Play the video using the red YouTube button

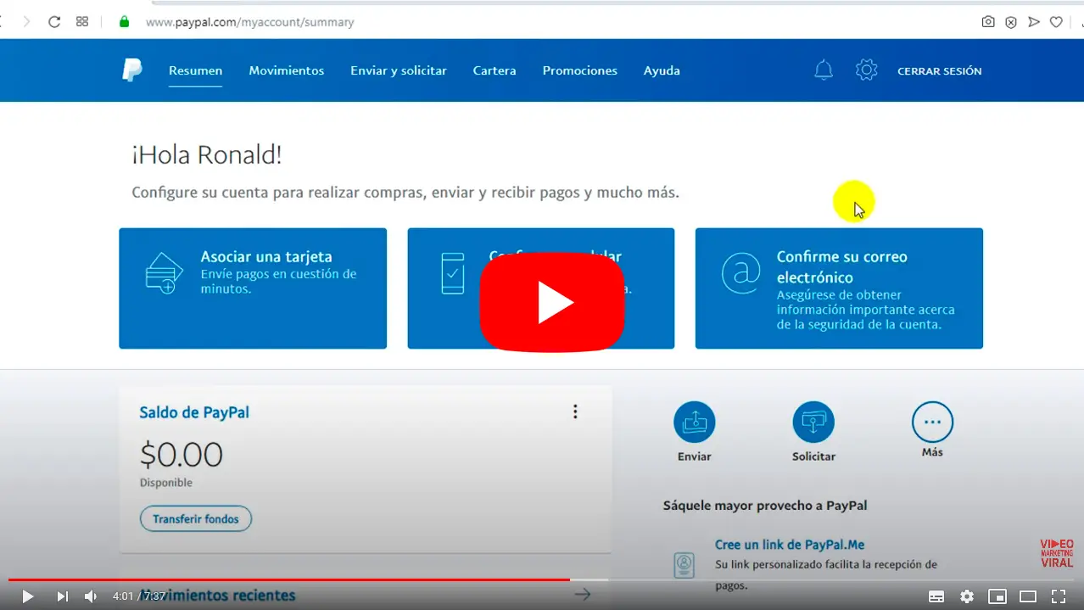click(552, 302)
